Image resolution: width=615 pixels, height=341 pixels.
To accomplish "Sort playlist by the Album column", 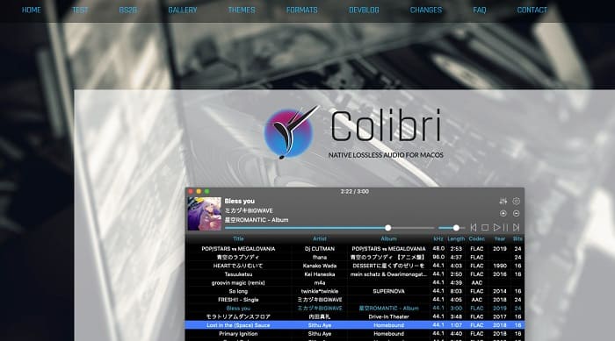I will [388, 238].
